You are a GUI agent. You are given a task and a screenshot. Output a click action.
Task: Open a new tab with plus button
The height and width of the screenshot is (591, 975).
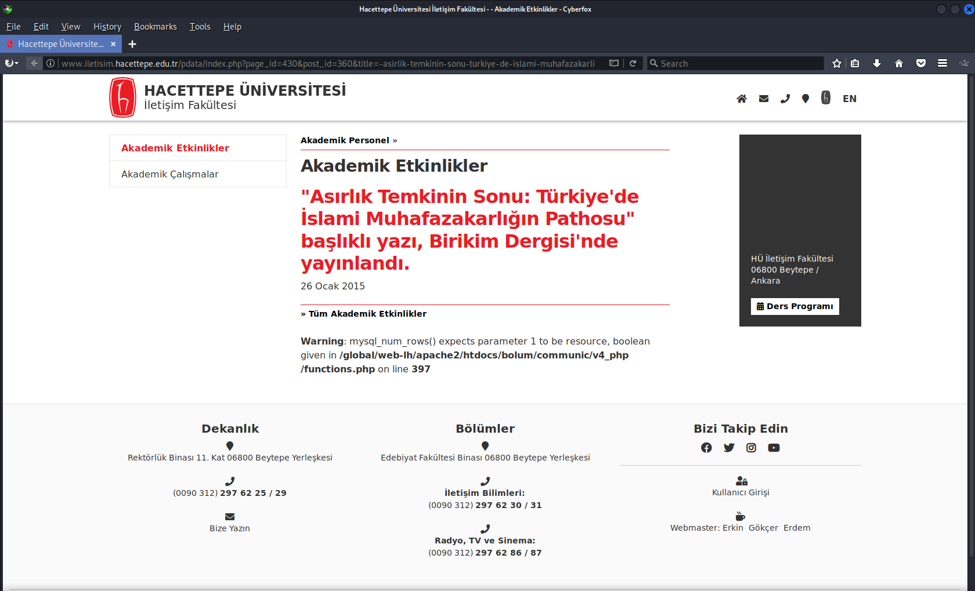(x=132, y=44)
